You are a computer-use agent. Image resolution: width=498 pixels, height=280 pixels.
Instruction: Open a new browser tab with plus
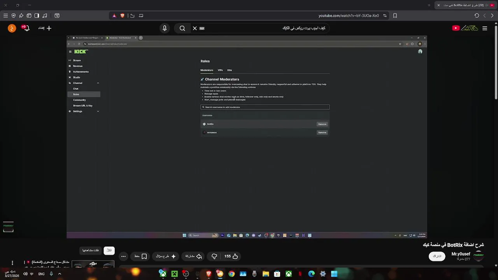(x=429, y=5)
